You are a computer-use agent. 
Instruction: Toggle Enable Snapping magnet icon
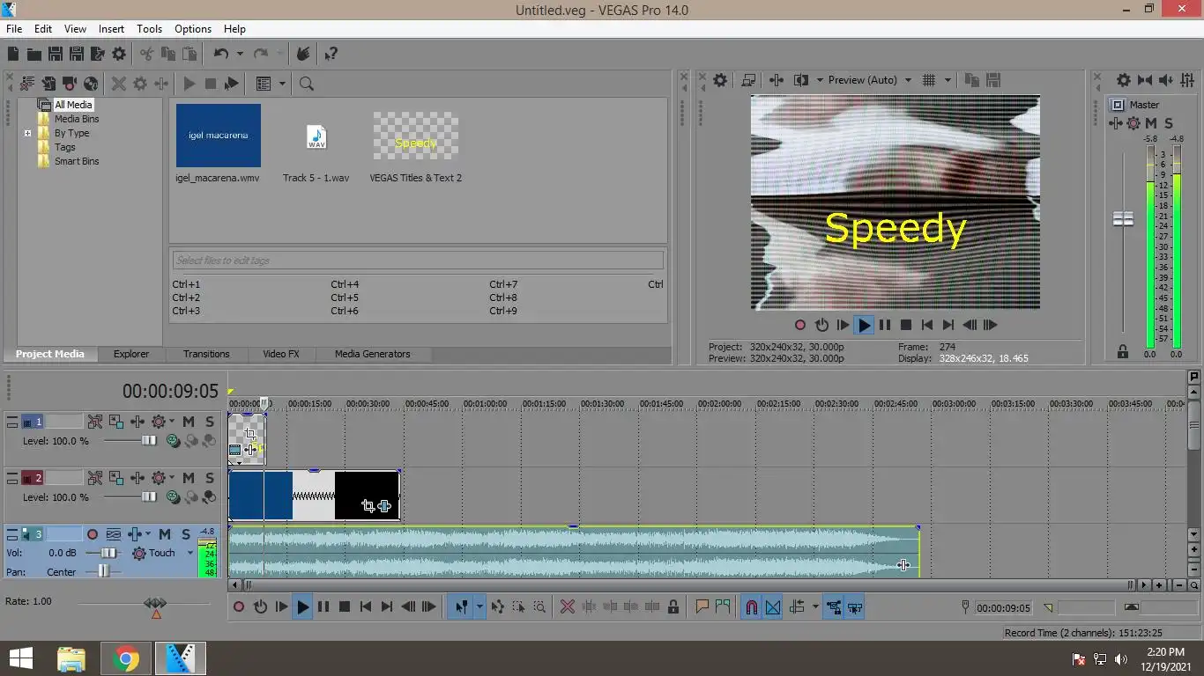coord(752,606)
